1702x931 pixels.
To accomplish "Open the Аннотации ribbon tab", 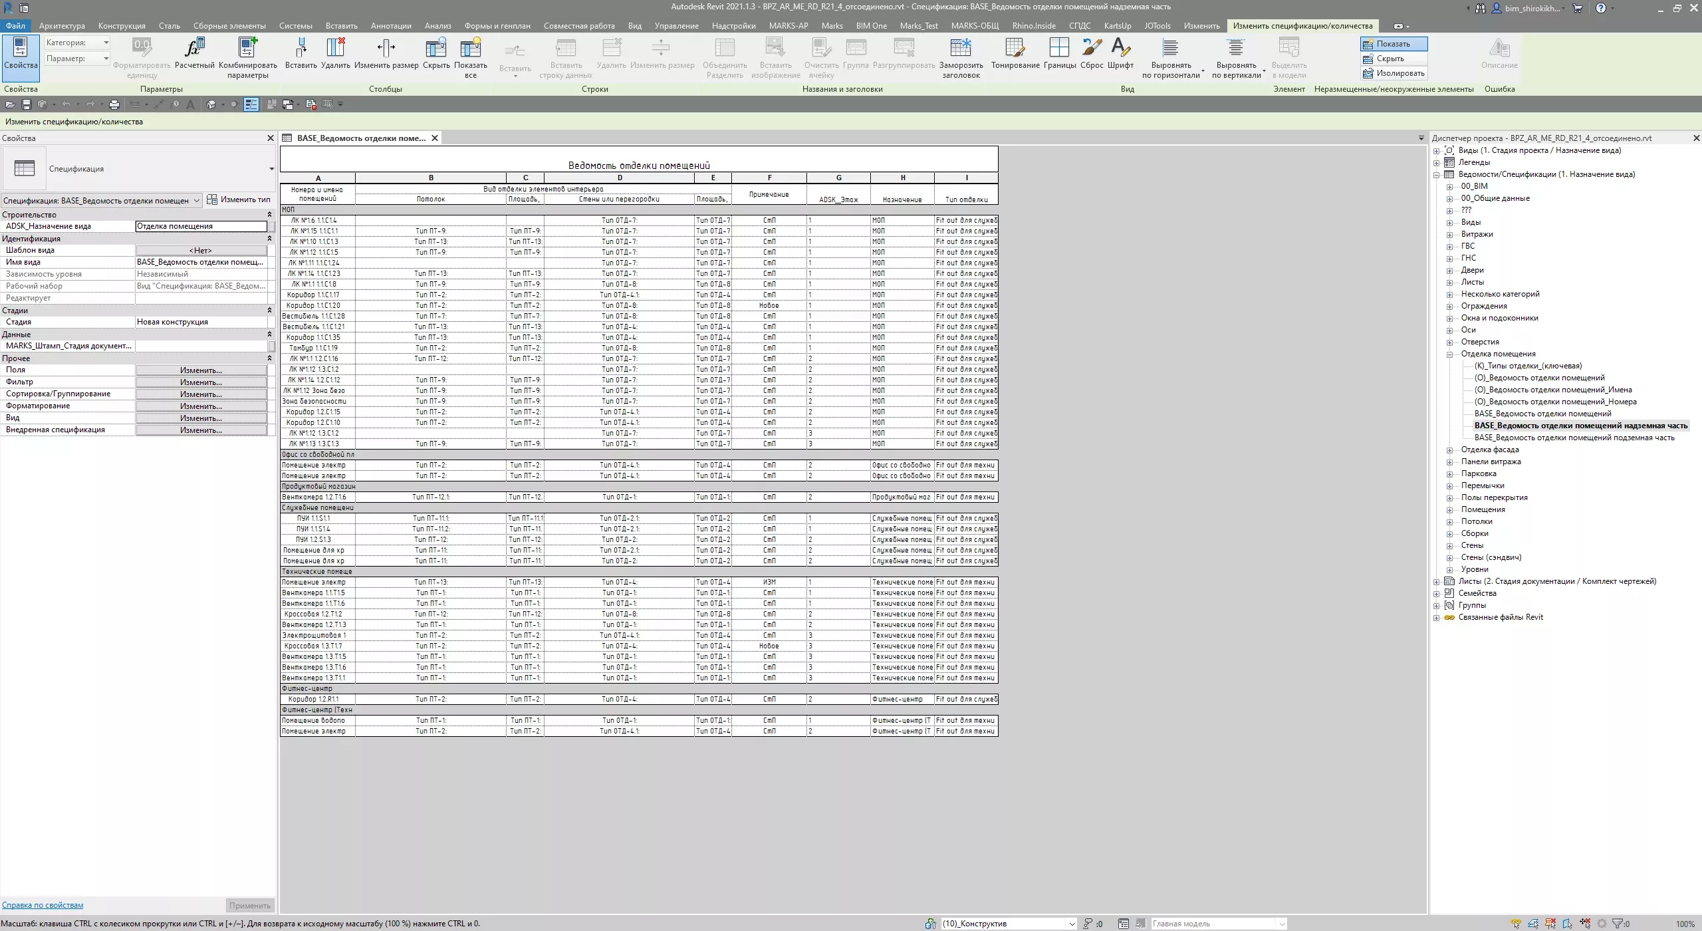I will pos(391,26).
